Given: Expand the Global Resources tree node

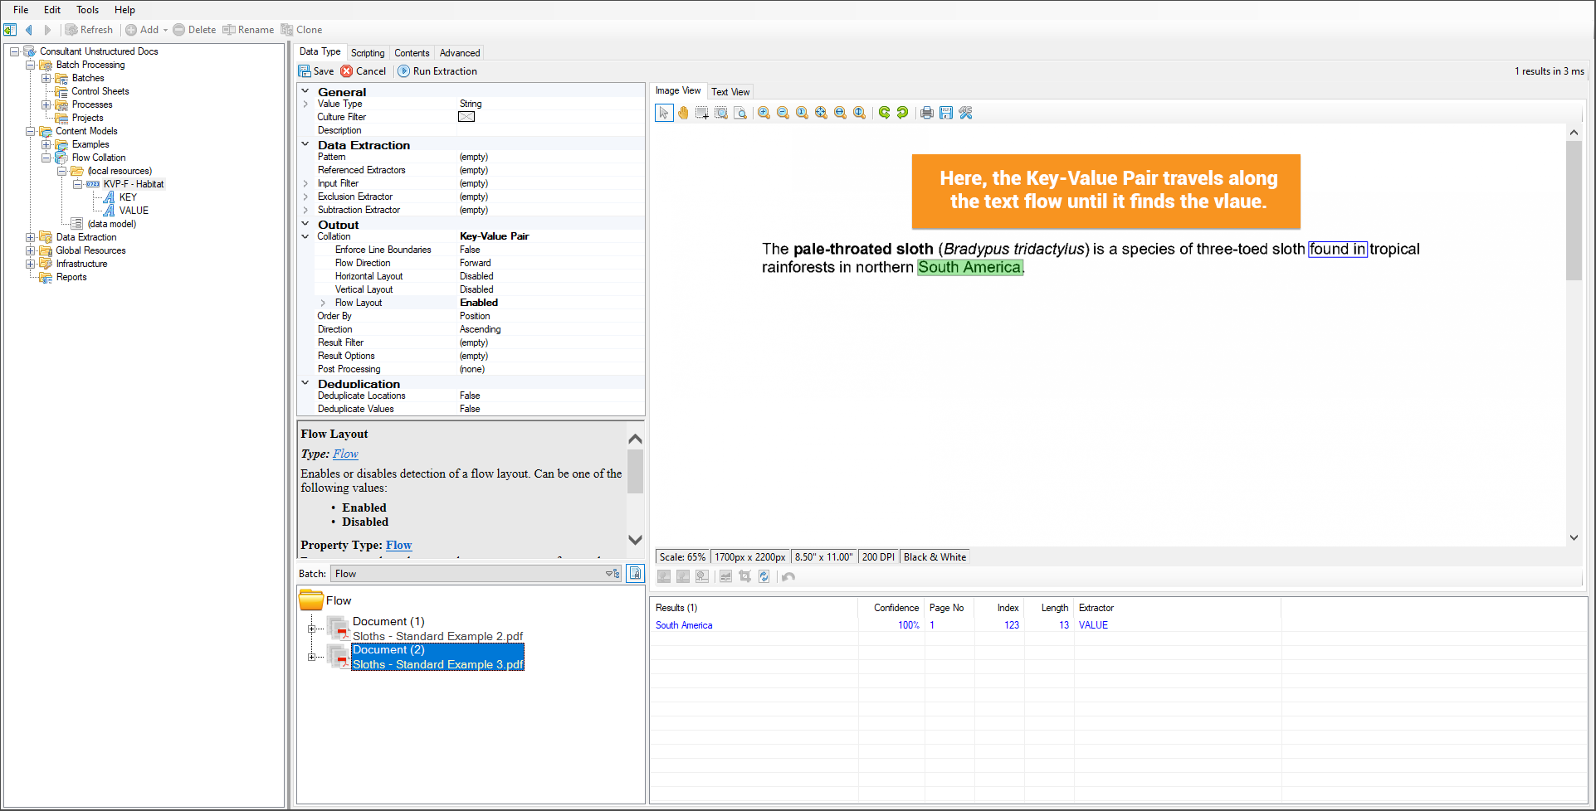Looking at the screenshot, I should (31, 250).
